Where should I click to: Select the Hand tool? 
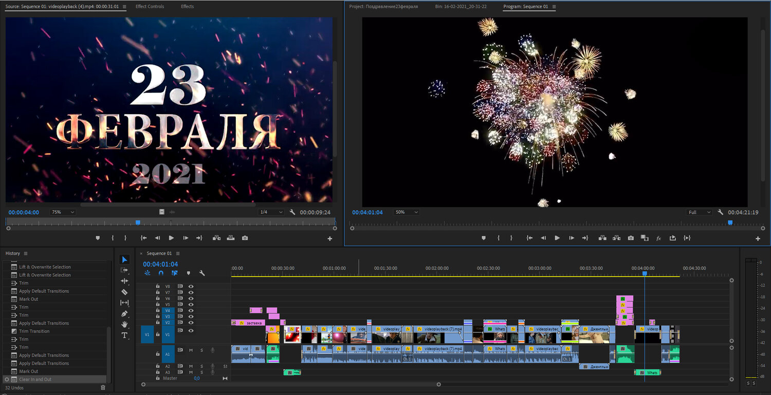(124, 325)
